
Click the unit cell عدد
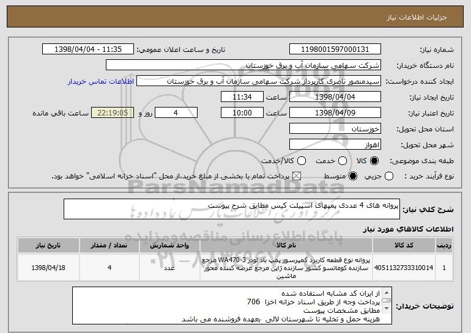[169, 268]
